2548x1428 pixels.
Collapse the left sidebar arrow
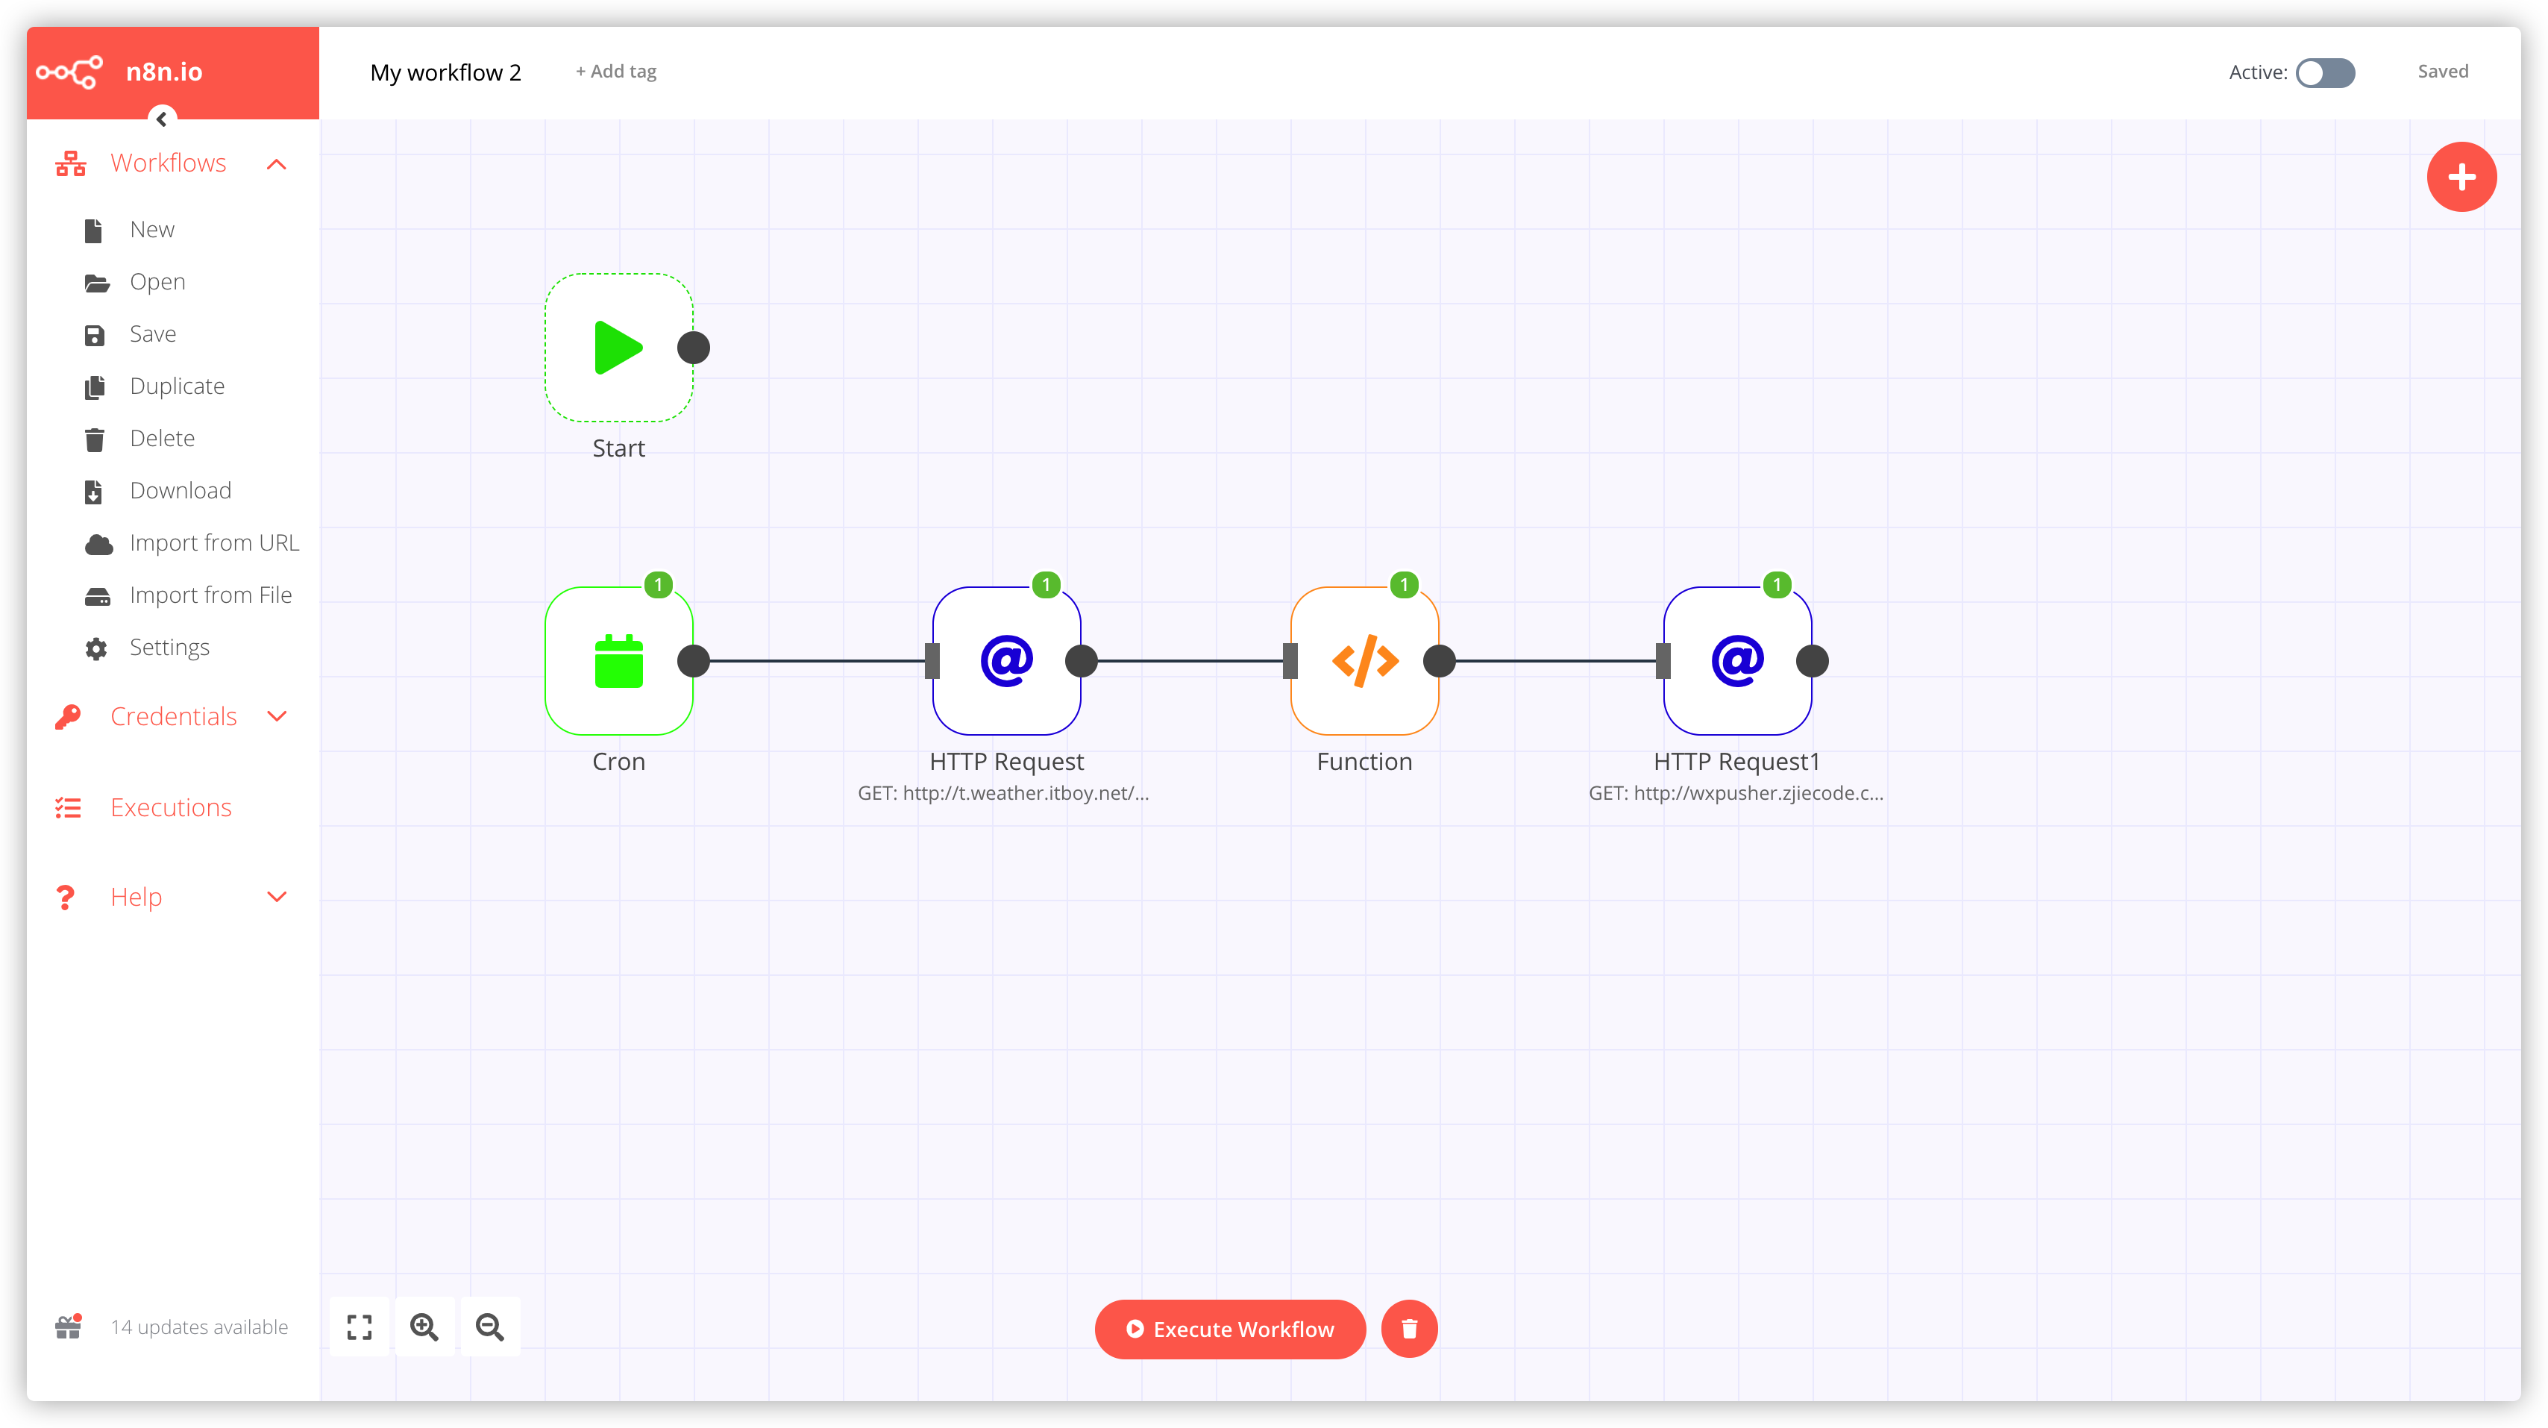[162, 119]
